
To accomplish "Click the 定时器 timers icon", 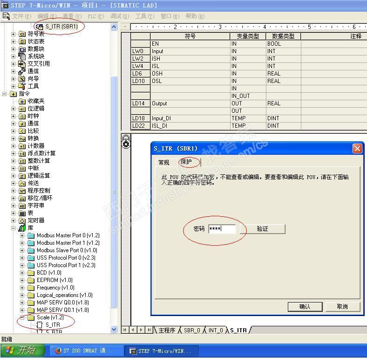I will 22,220.
